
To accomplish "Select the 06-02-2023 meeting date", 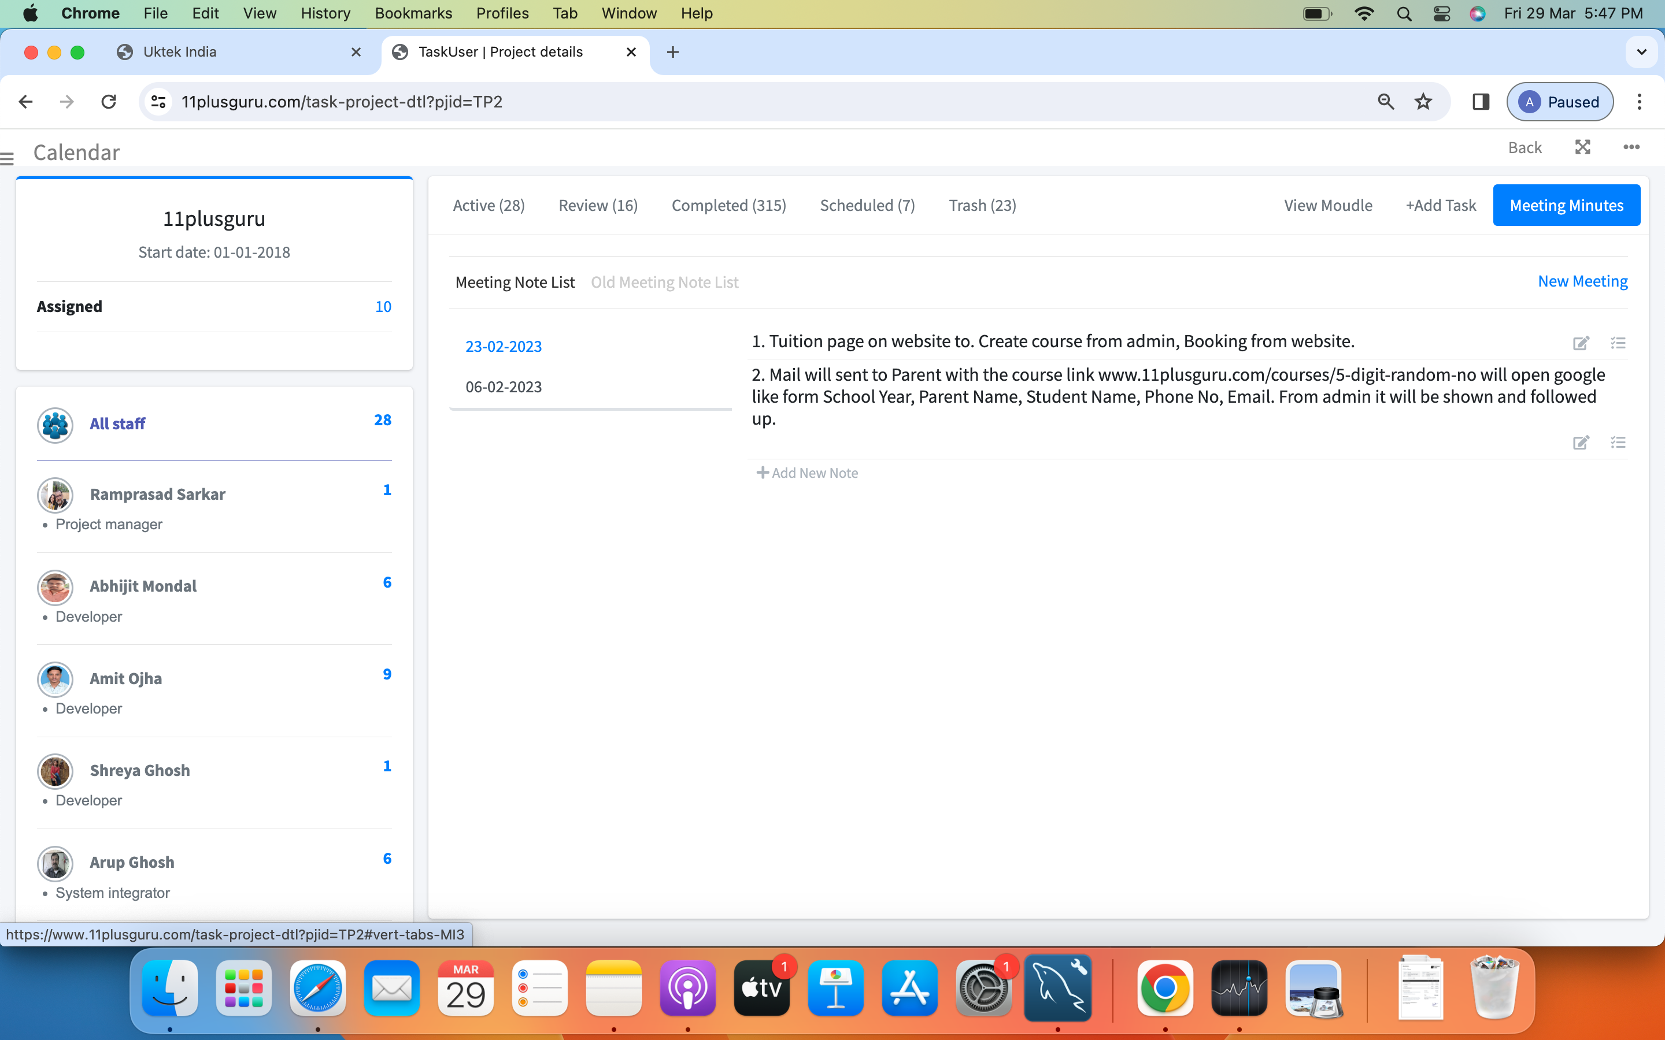I will pos(503,387).
